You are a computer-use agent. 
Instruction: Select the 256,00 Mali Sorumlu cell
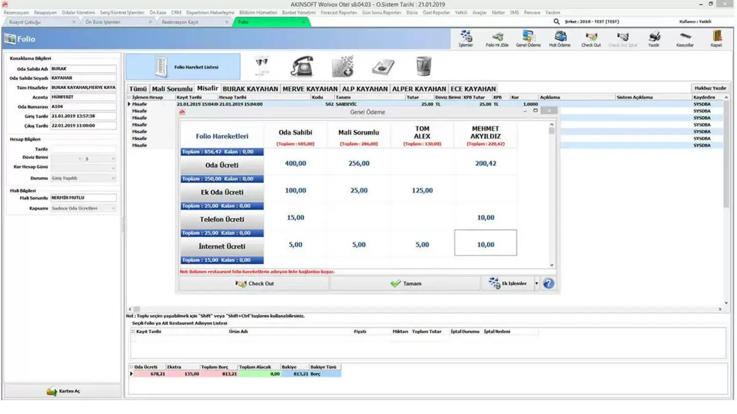tap(359, 164)
